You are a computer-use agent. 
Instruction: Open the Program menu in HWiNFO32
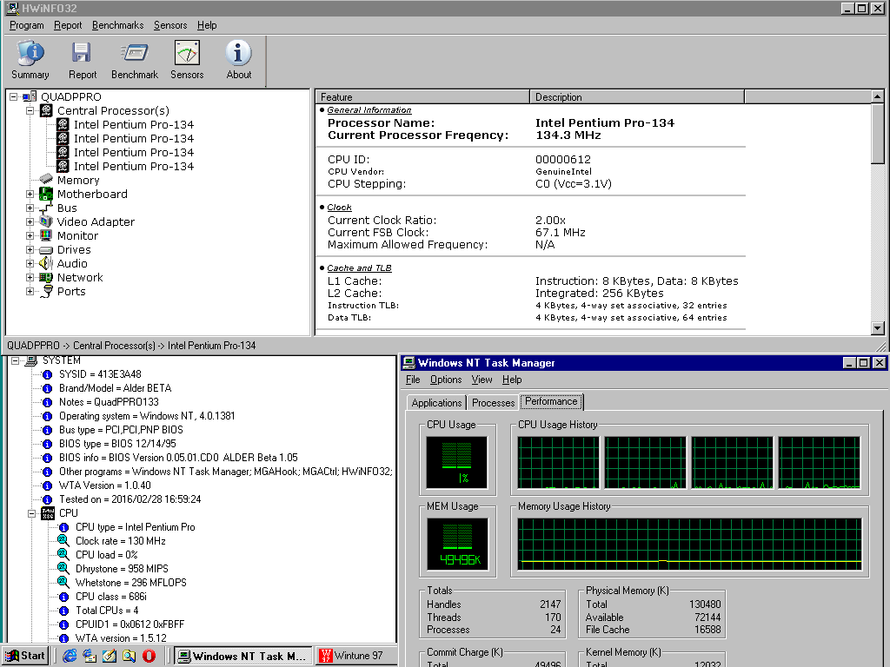click(27, 25)
